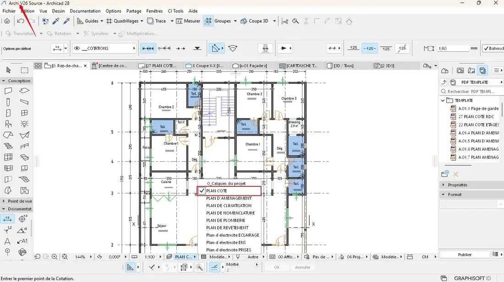Open the tab overview grid icon
The image size is (504, 282).
coord(38,65)
